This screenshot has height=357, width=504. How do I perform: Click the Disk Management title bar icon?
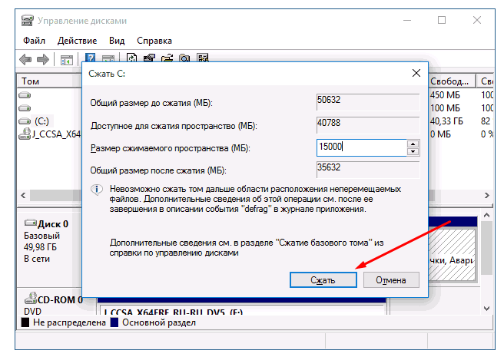28,20
